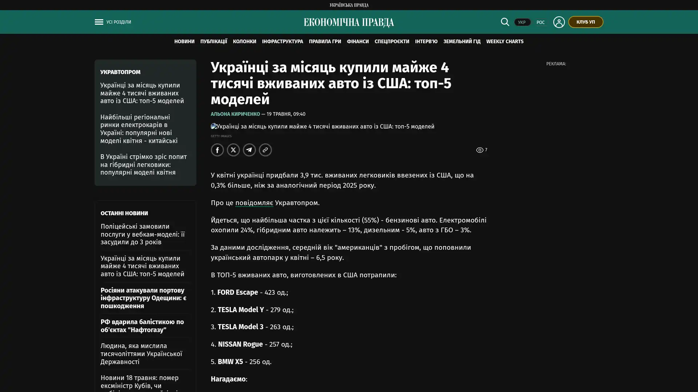
Task: Click the FORD Escape list entry
Action: point(249,293)
